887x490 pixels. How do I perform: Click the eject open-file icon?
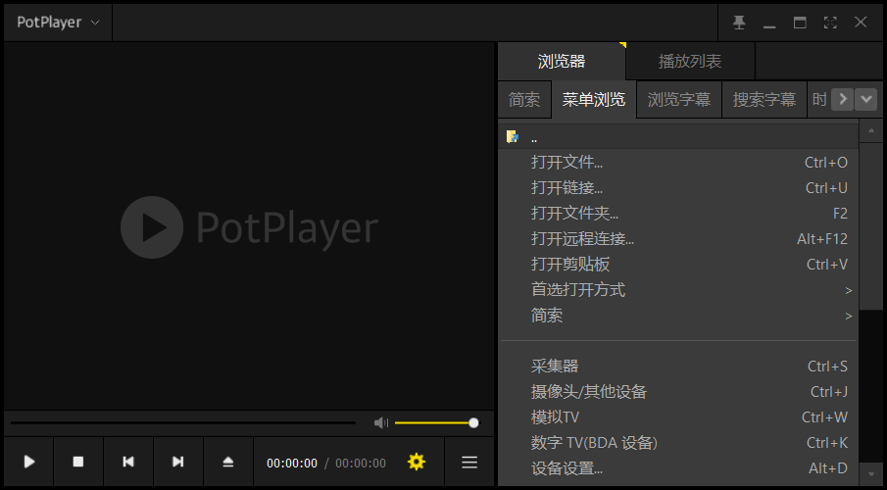228,462
